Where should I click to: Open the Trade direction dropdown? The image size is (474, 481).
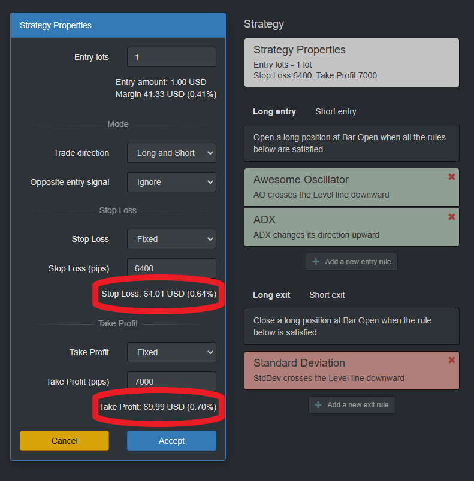(x=171, y=153)
